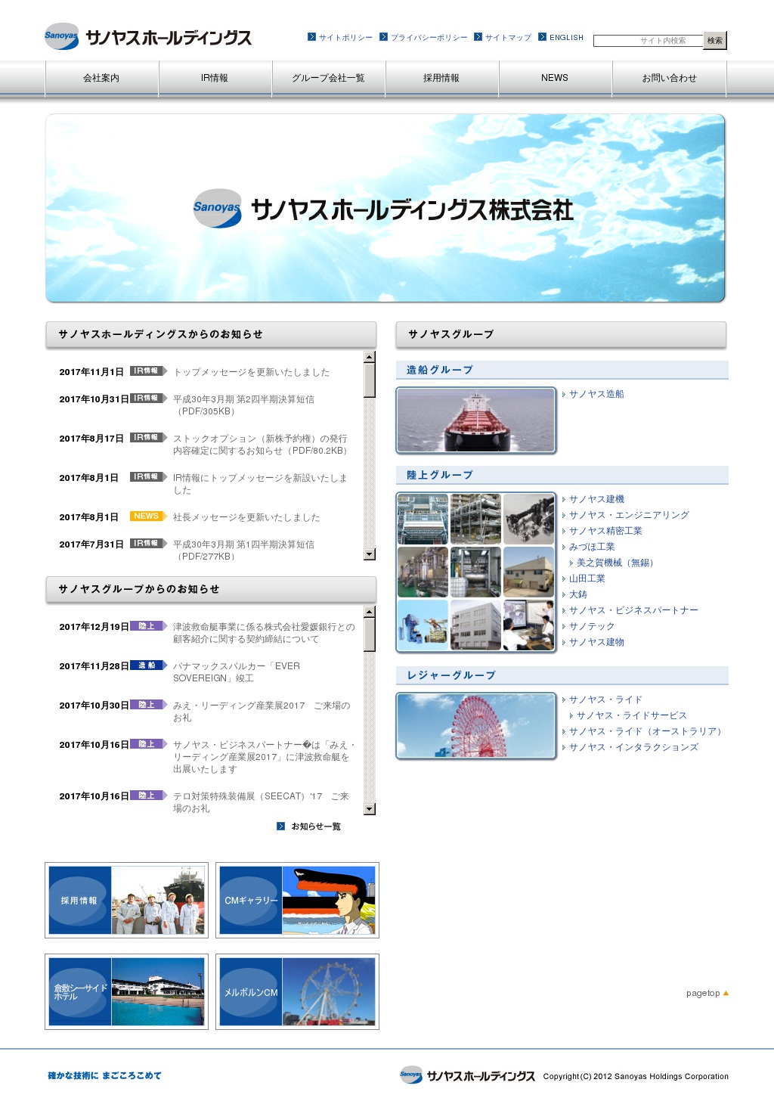Image resolution: width=774 pixels, height=1098 pixels.
Task: Click the up arrow of holdings news scrollbar
Action: click(370, 357)
